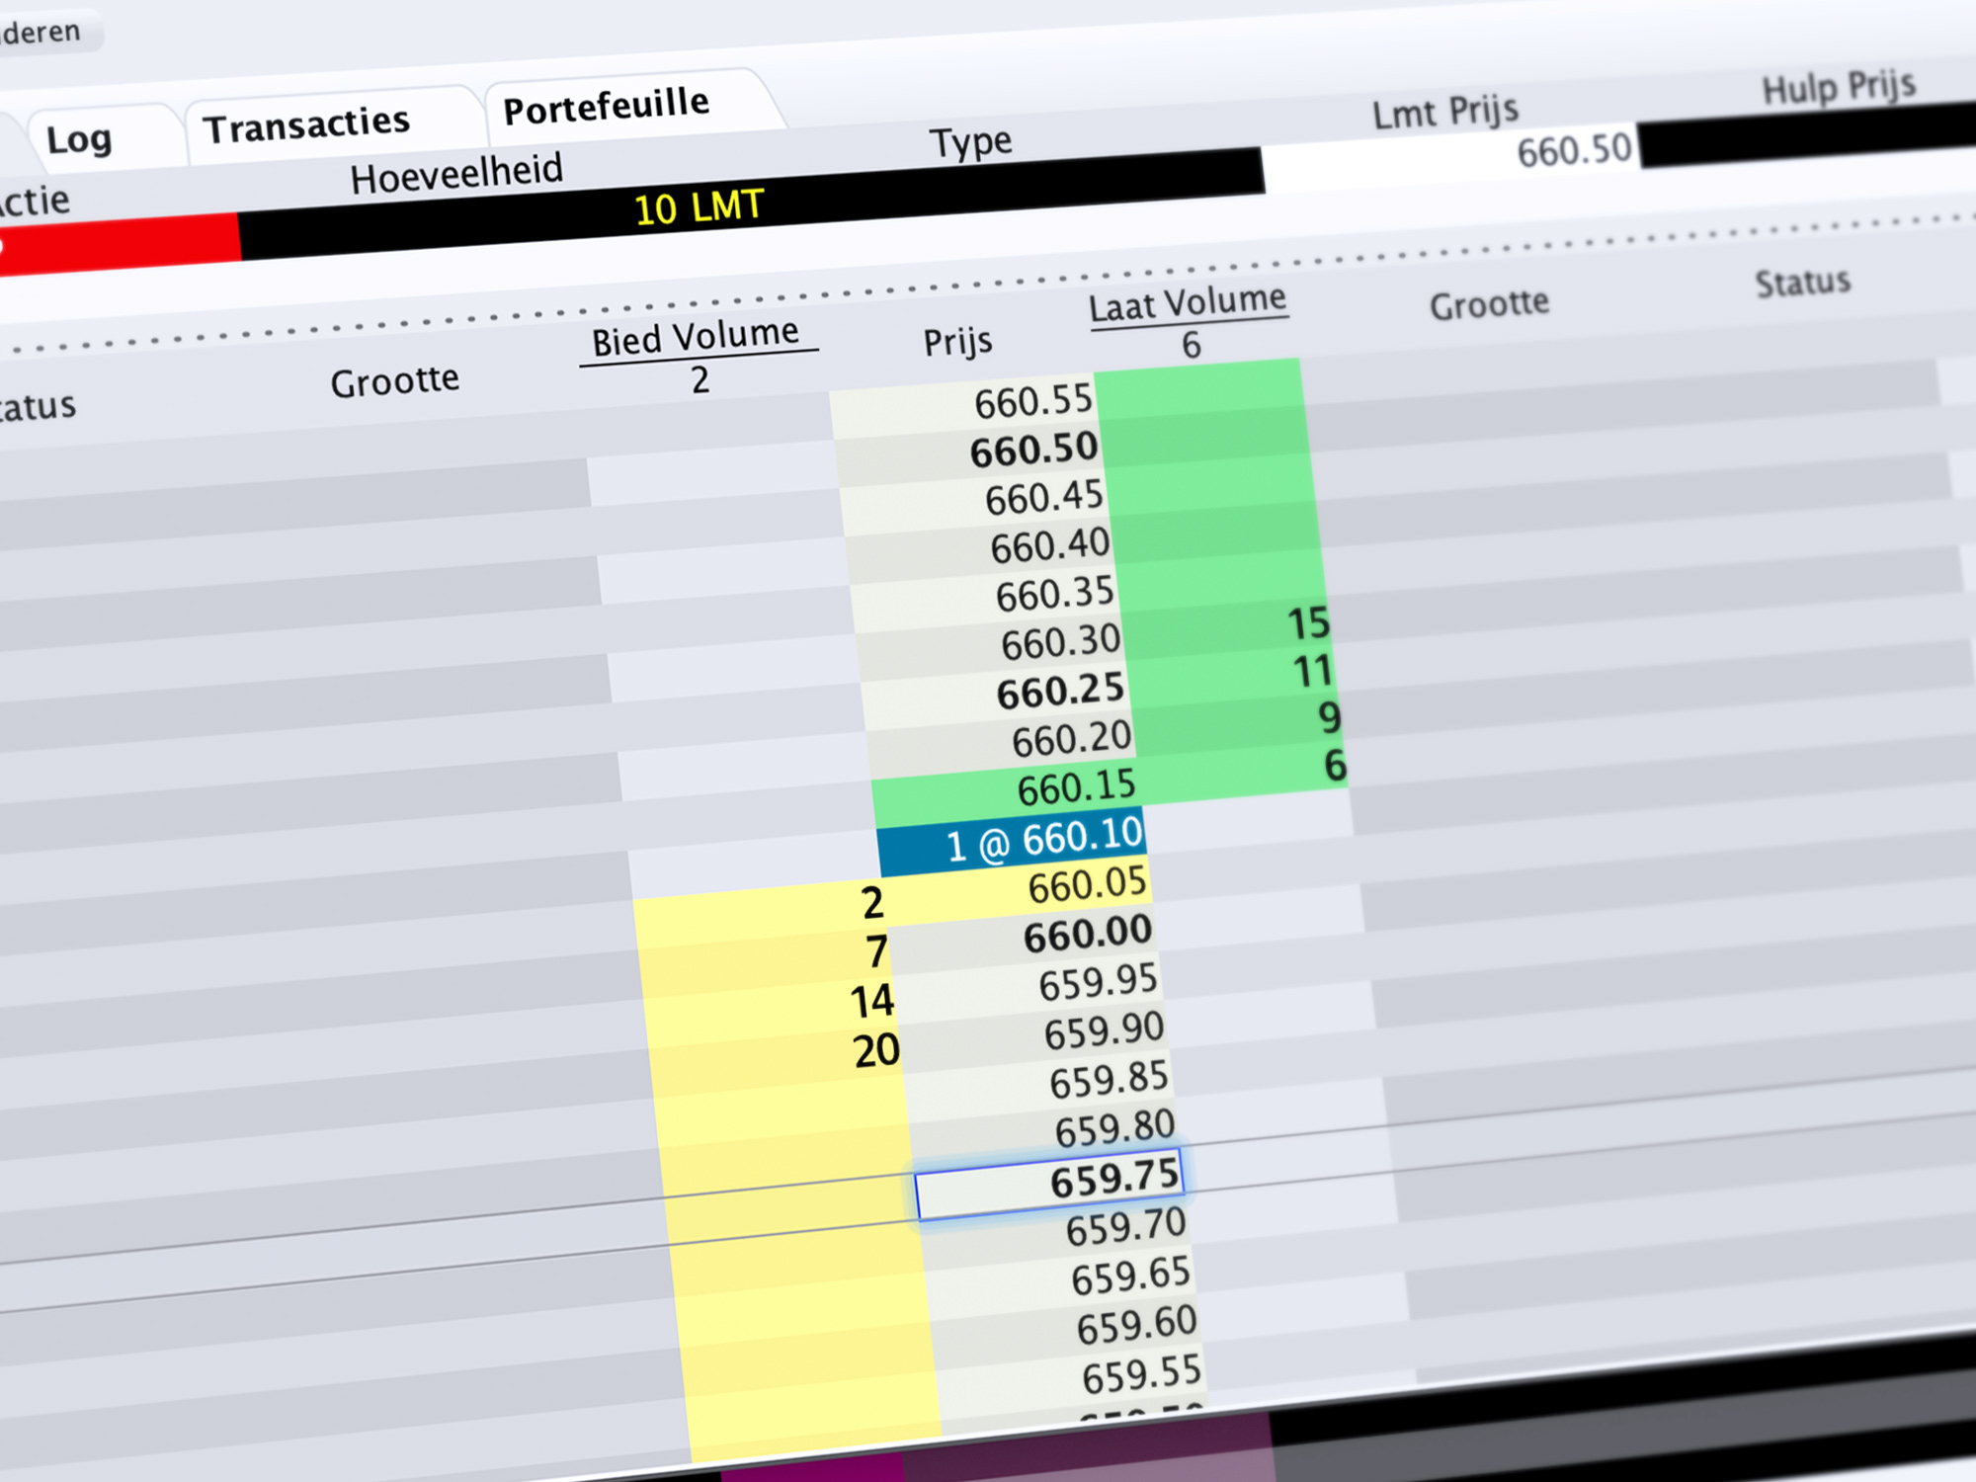
Task: Click the Type column header
Action: (970, 143)
